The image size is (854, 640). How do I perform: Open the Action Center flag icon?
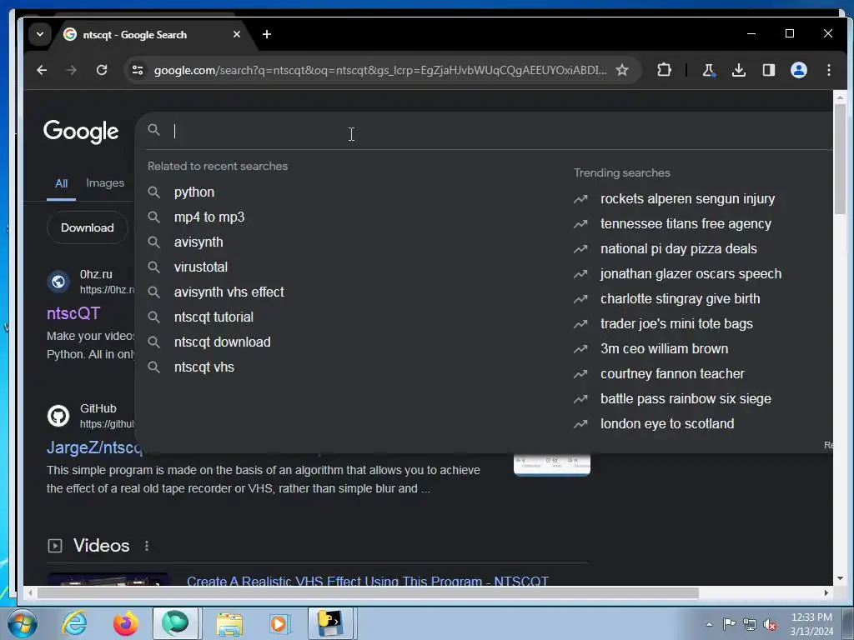pos(729,623)
